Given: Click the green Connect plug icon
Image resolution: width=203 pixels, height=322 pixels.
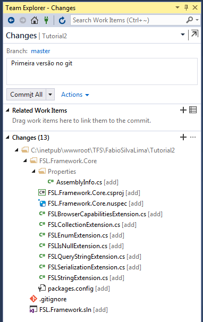Looking at the screenshot, I should tap(46, 20).
